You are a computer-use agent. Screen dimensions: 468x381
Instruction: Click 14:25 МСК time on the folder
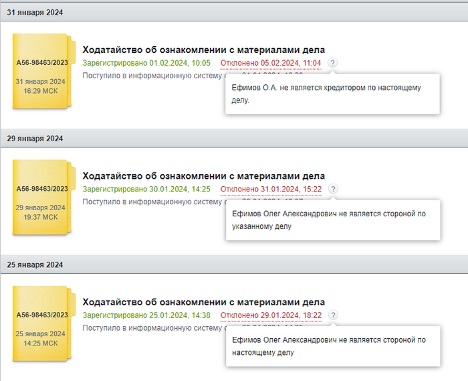point(41,344)
